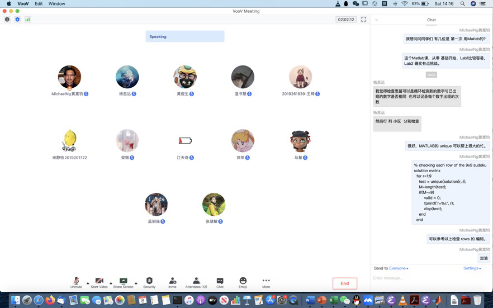Open the chat Settings dropdown
Image resolution: width=493 pixels, height=308 pixels.
click(x=472, y=268)
